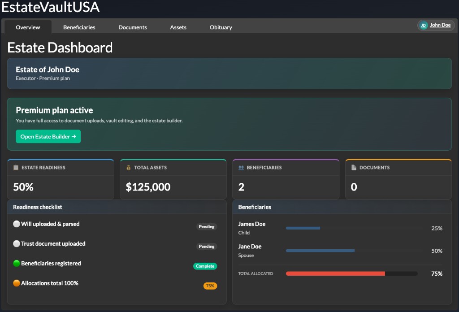Go to the Assets tab

tap(178, 27)
